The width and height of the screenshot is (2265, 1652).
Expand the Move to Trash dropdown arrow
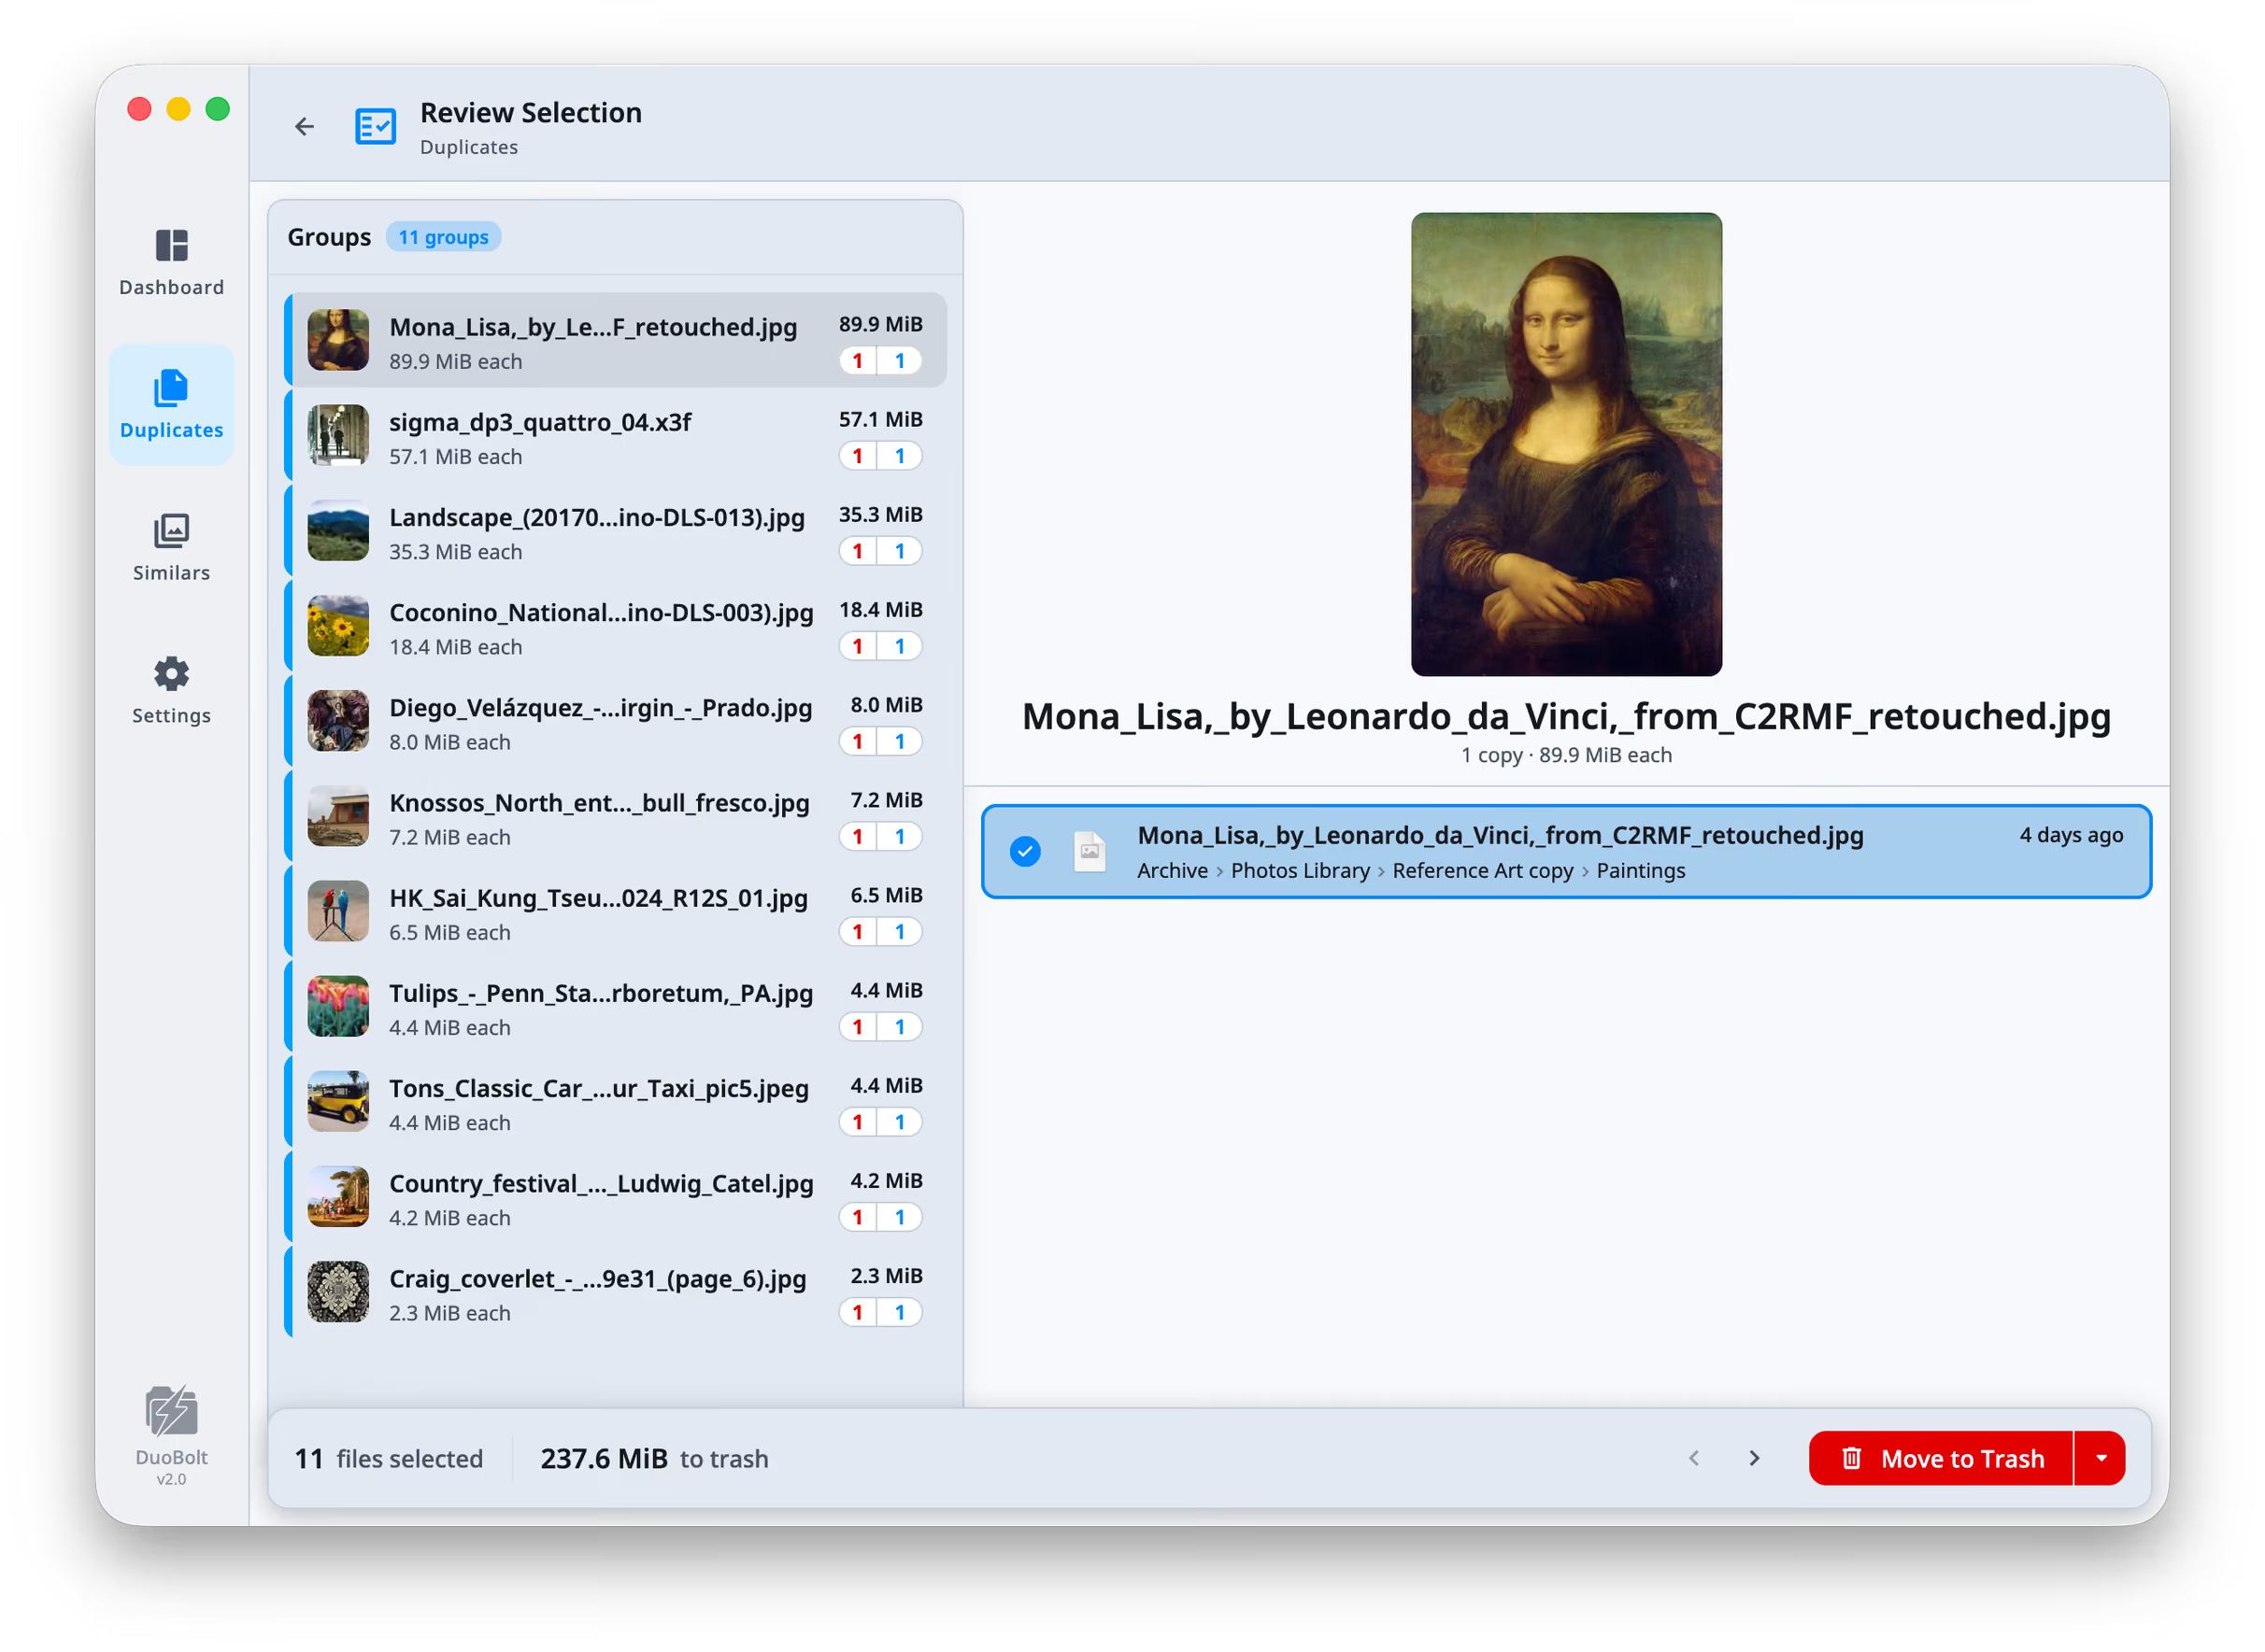(2101, 1459)
